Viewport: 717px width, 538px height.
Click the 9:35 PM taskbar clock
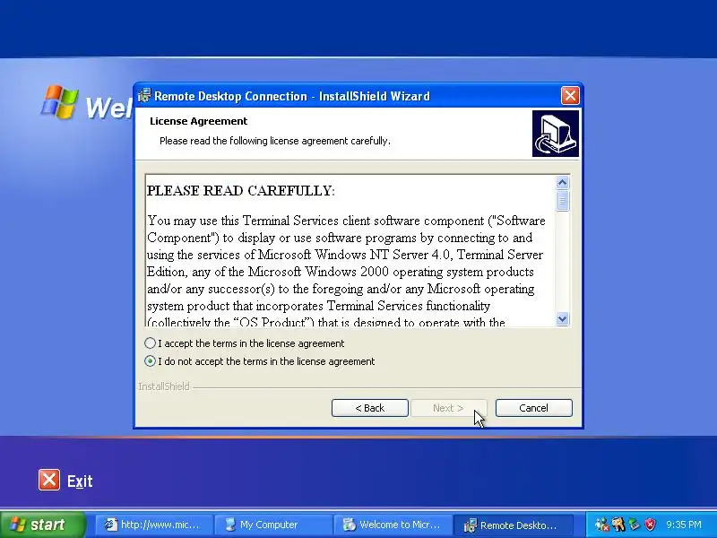(x=684, y=525)
